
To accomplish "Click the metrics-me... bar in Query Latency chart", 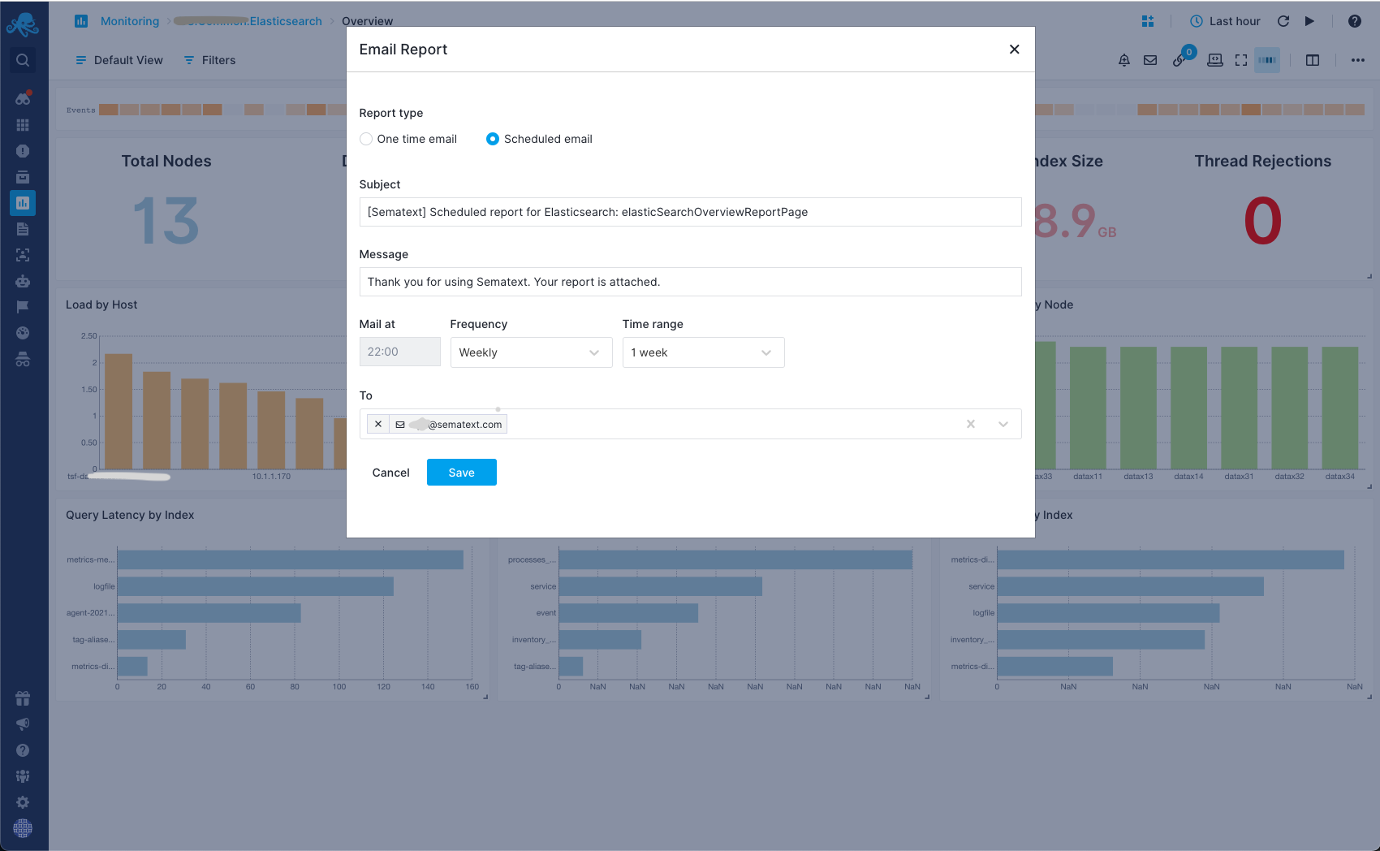I will click(291, 559).
